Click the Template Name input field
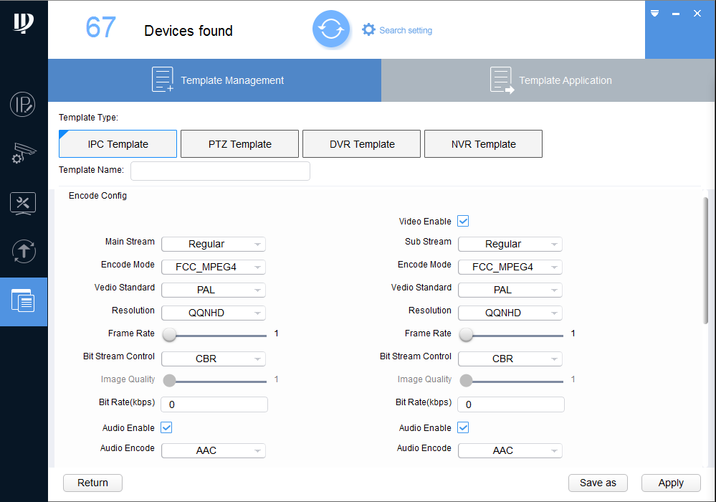The height and width of the screenshot is (502, 716). [220, 171]
